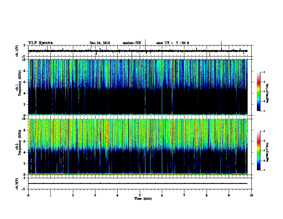283x219 pixels.
Task: Click the "6" kHz tick of ch.1 axis
Action: coord(25,82)
